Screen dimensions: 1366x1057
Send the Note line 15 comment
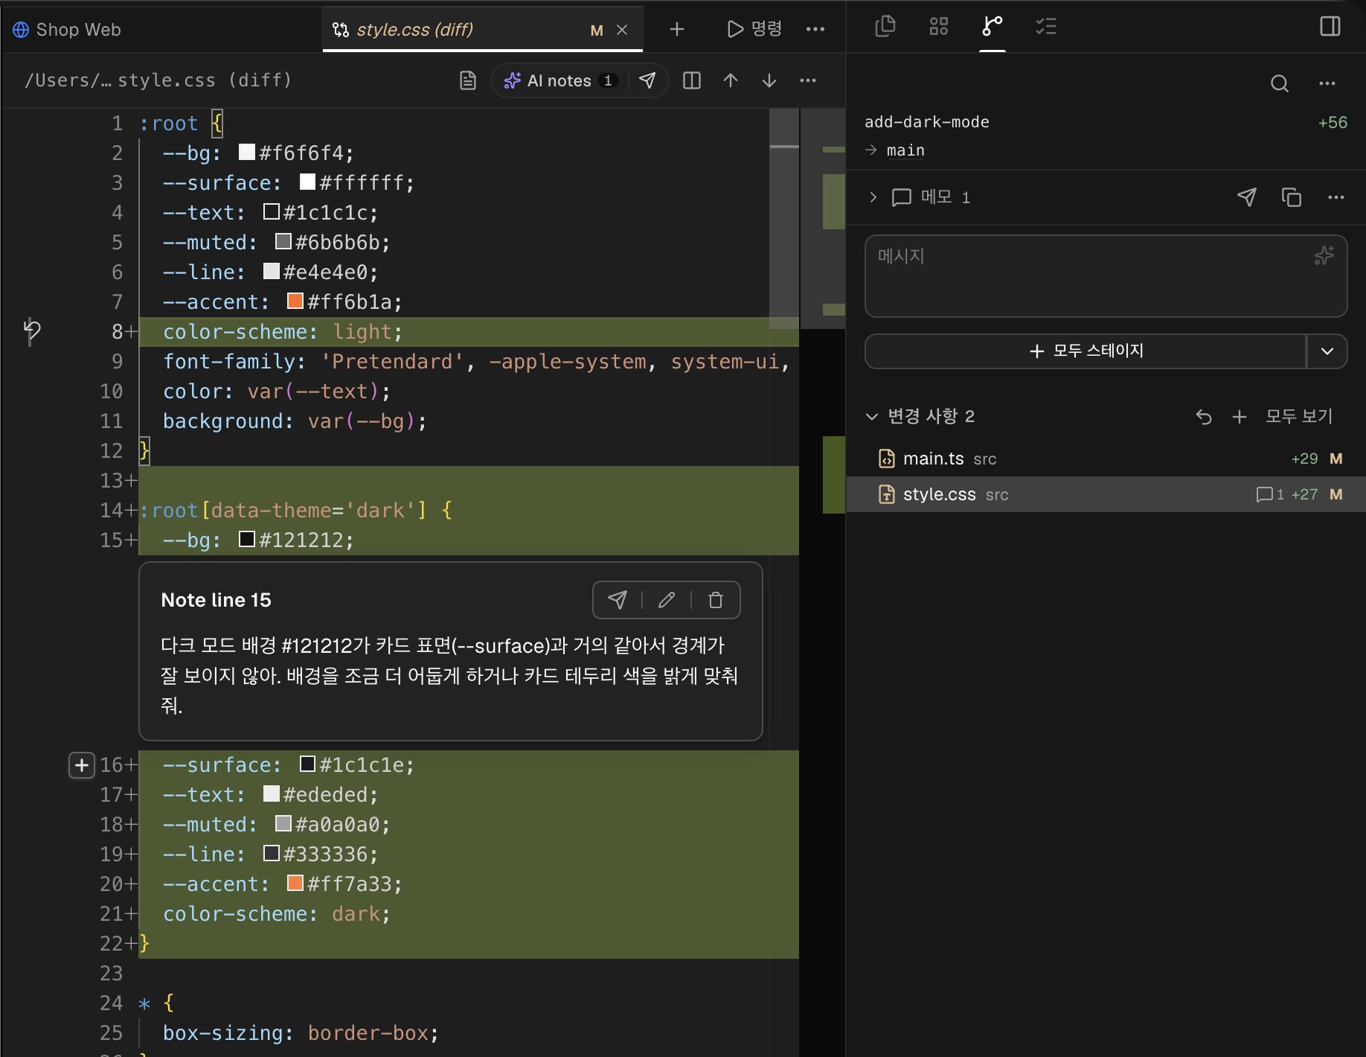(618, 600)
